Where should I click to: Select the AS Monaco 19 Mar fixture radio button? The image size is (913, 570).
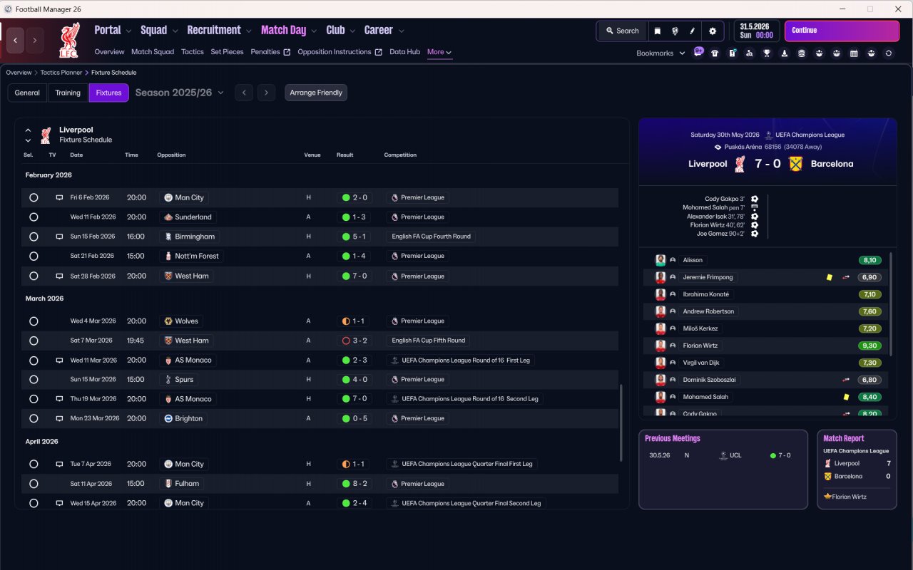[34, 399]
